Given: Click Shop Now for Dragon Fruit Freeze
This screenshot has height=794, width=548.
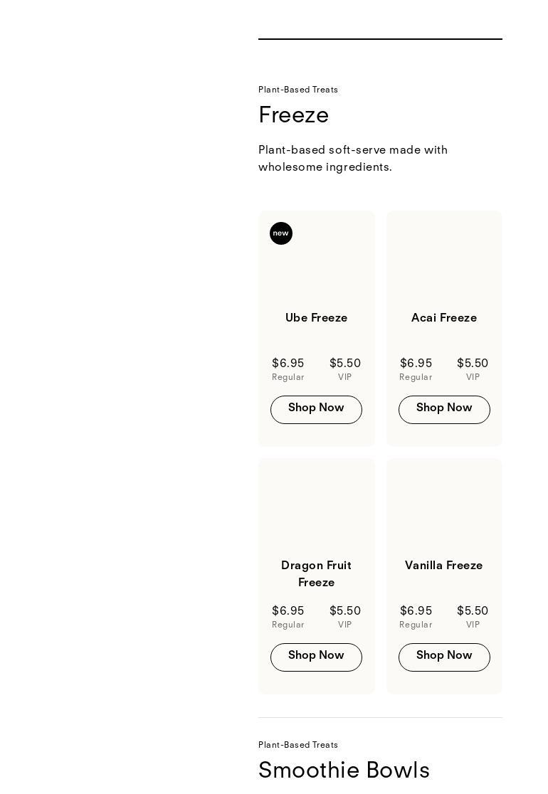Looking at the screenshot, I should (316, 657).
